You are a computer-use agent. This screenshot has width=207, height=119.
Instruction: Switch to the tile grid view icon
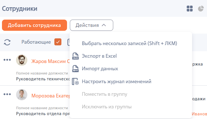(190, 8)
